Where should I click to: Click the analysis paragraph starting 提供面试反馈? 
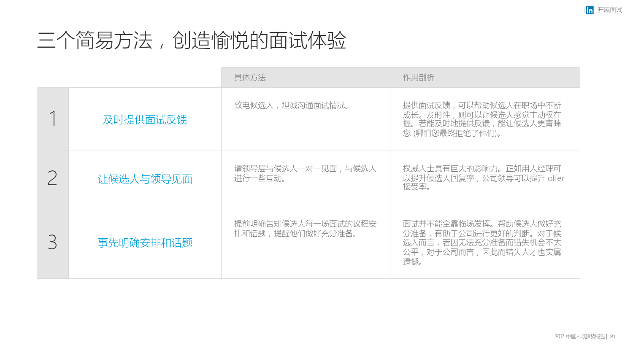482,119
